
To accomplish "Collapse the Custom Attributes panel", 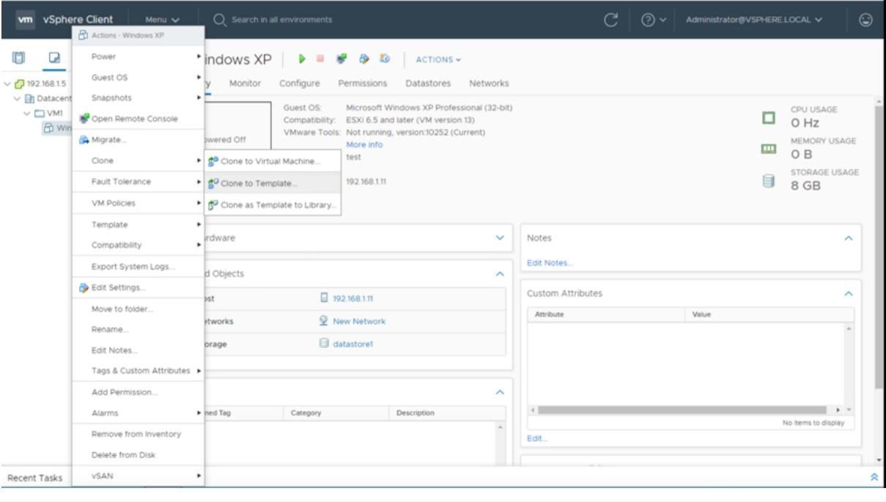I will (x=849, y=293).
